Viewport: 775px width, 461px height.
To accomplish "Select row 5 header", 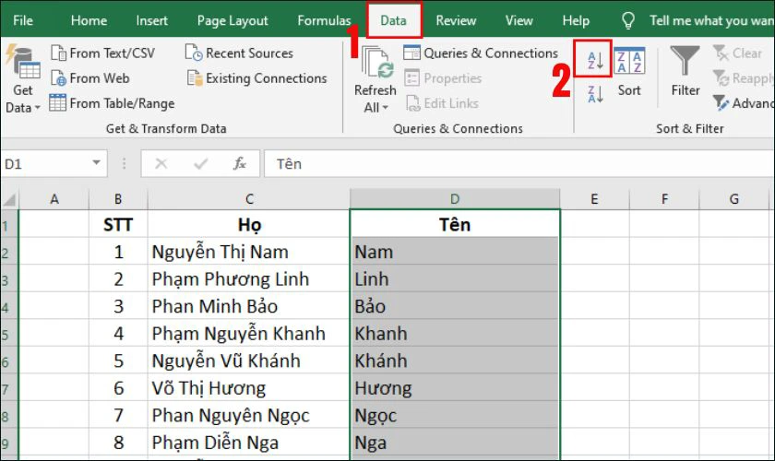I will (8, 335).
